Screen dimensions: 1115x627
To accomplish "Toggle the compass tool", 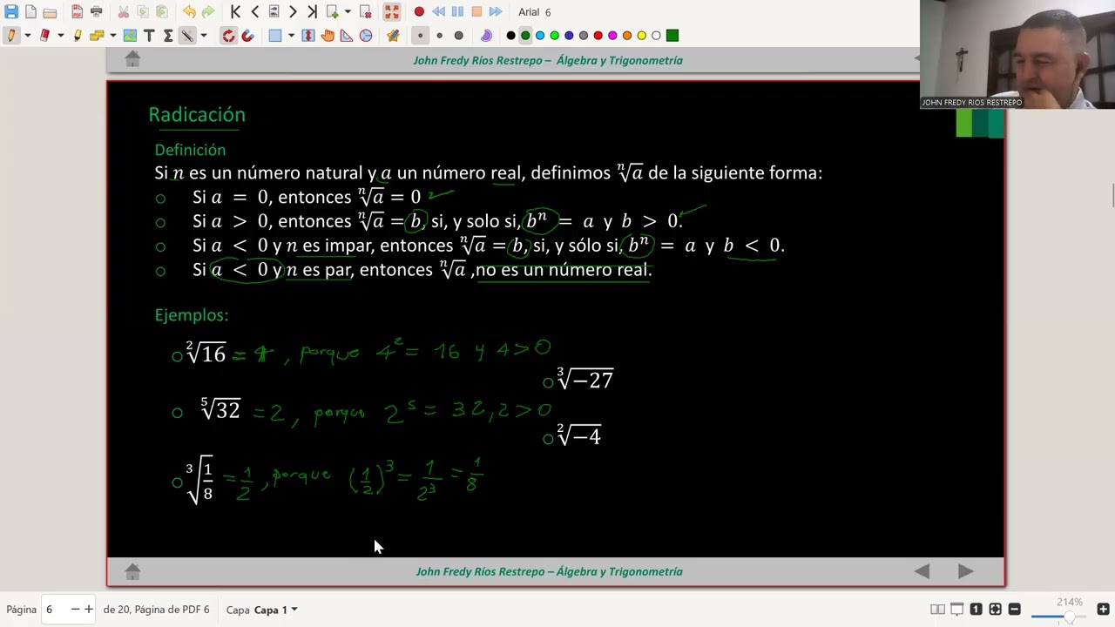I will [x=366, y=36].
